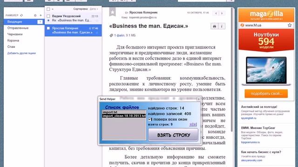Check the Ярослав Коперник email checkbox

tap(48, 28)
